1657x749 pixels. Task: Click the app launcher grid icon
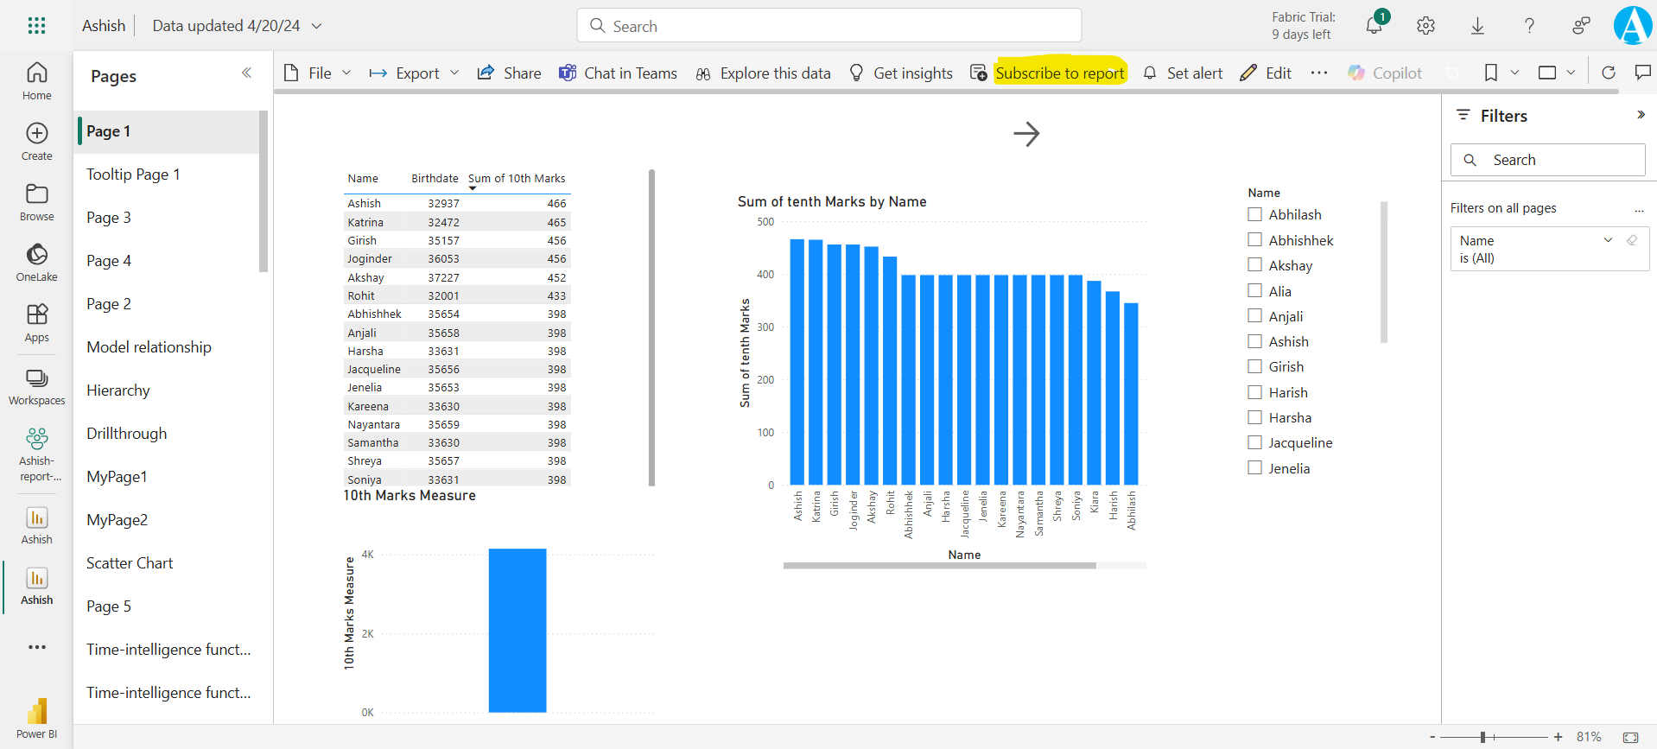tap(36, 26)
